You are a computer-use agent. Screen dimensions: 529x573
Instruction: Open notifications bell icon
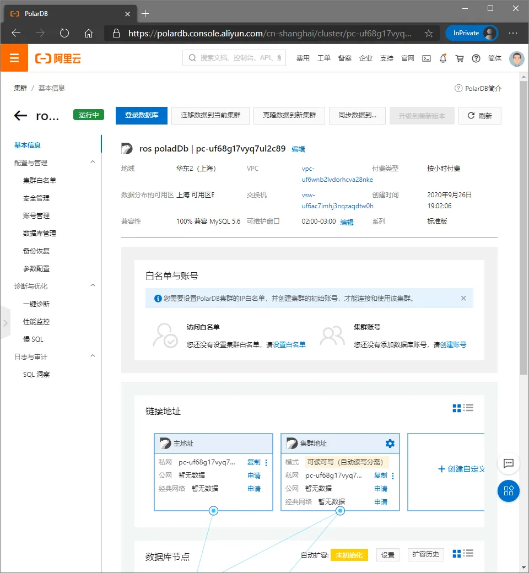(443, 58)
